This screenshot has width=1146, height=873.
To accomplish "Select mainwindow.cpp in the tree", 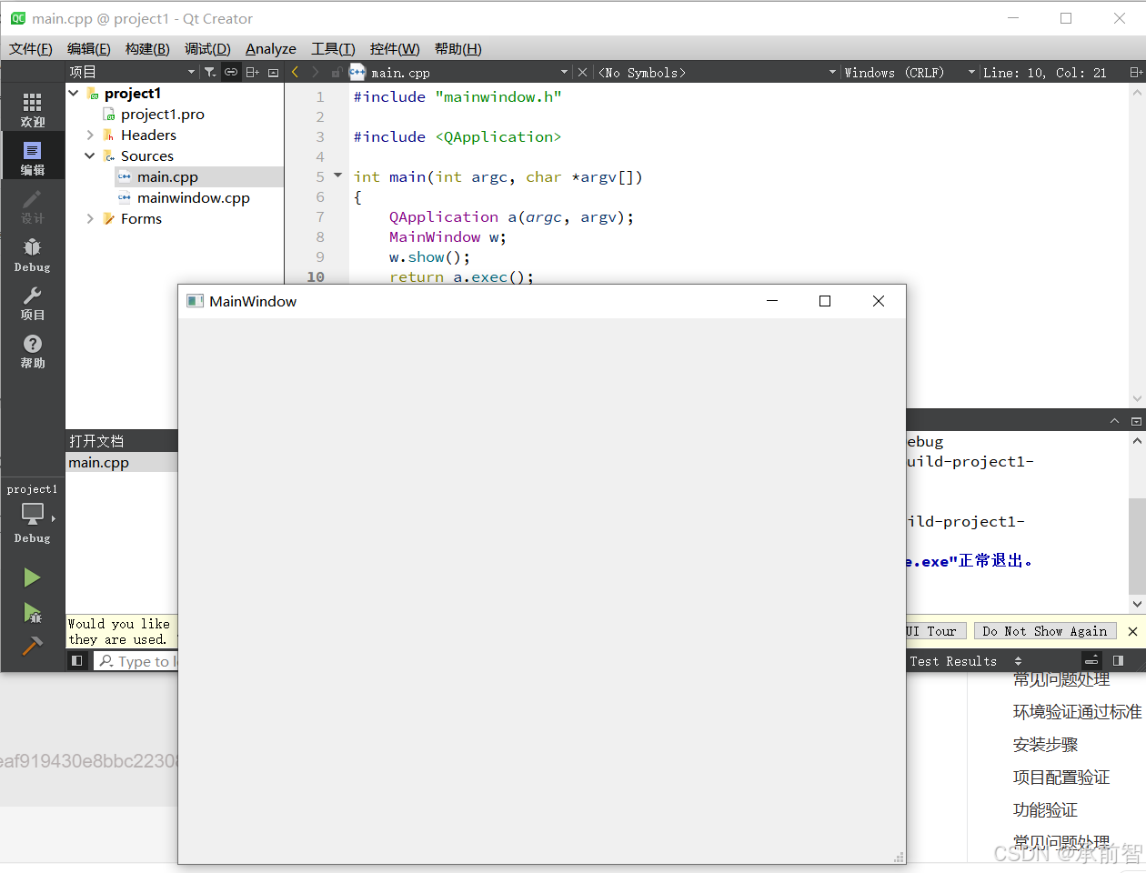I will tap(193, 197).
